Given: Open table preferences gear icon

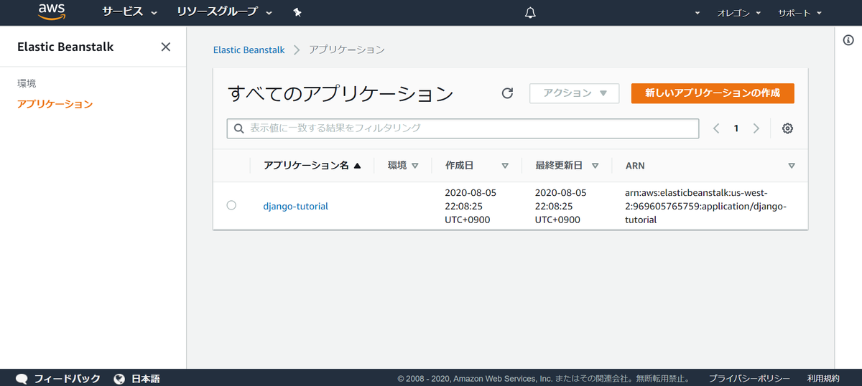Looking at the screenshot, I should 787,128.
